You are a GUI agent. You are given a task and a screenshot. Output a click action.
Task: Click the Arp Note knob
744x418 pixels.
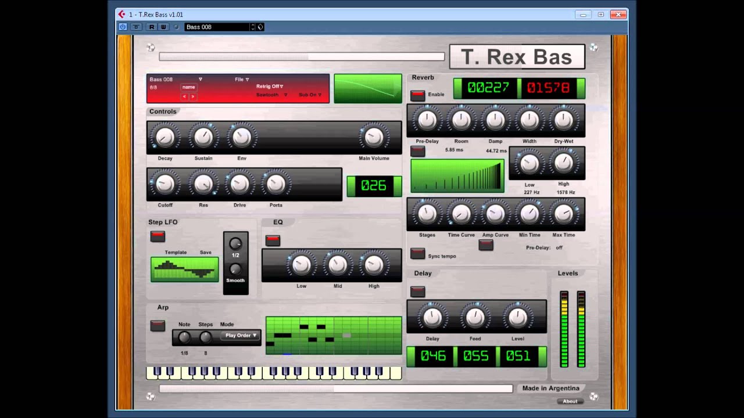click(184, 337)
